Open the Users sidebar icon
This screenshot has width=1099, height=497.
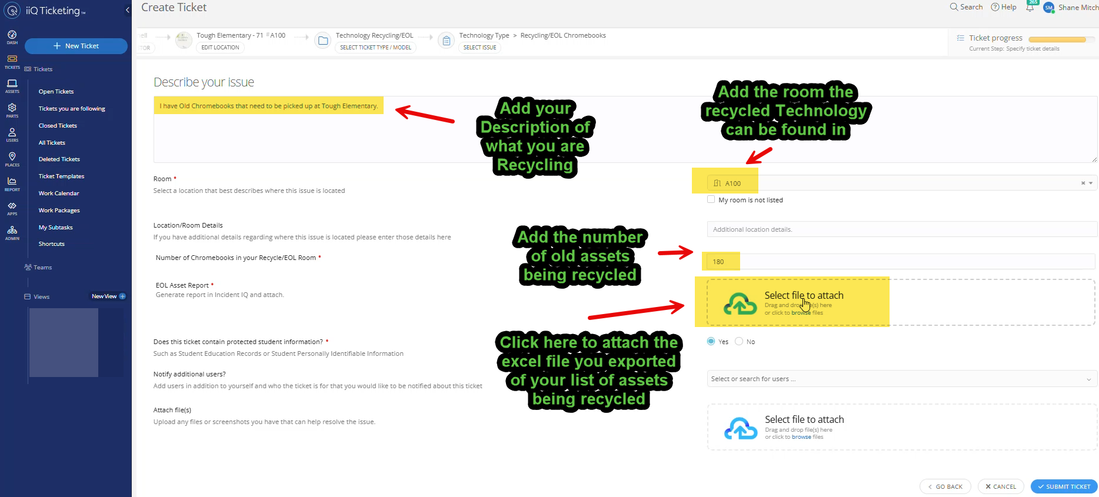click(x=12, y=135)
